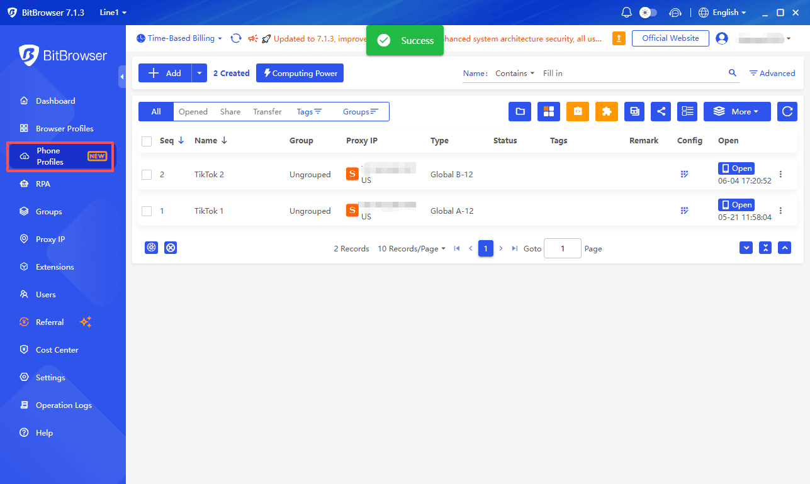Click the orange puzzle-piece extensions button

(x=607, y=111)
